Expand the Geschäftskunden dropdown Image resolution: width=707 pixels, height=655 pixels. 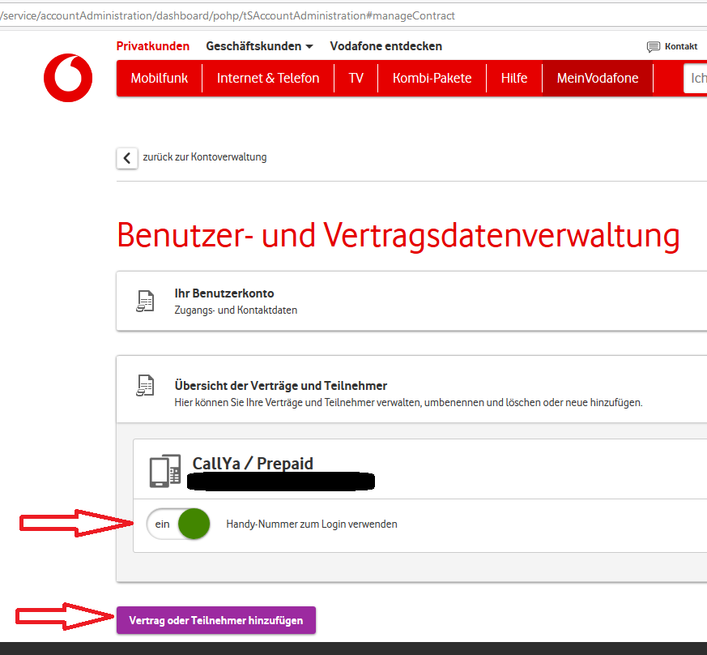coord(259,46)
